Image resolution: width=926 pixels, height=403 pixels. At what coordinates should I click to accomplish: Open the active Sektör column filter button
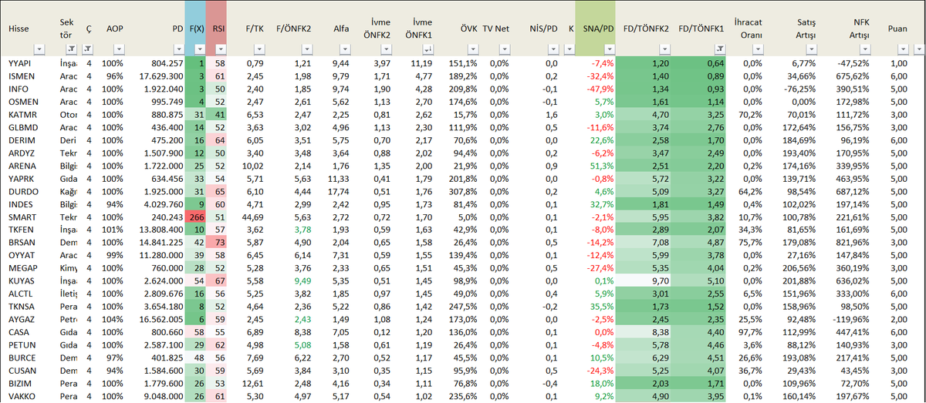point(70,49)
